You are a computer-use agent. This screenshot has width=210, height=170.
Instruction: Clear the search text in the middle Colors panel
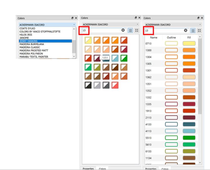point(123,30)
